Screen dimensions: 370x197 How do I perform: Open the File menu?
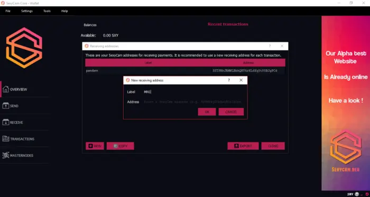point(8,11)
